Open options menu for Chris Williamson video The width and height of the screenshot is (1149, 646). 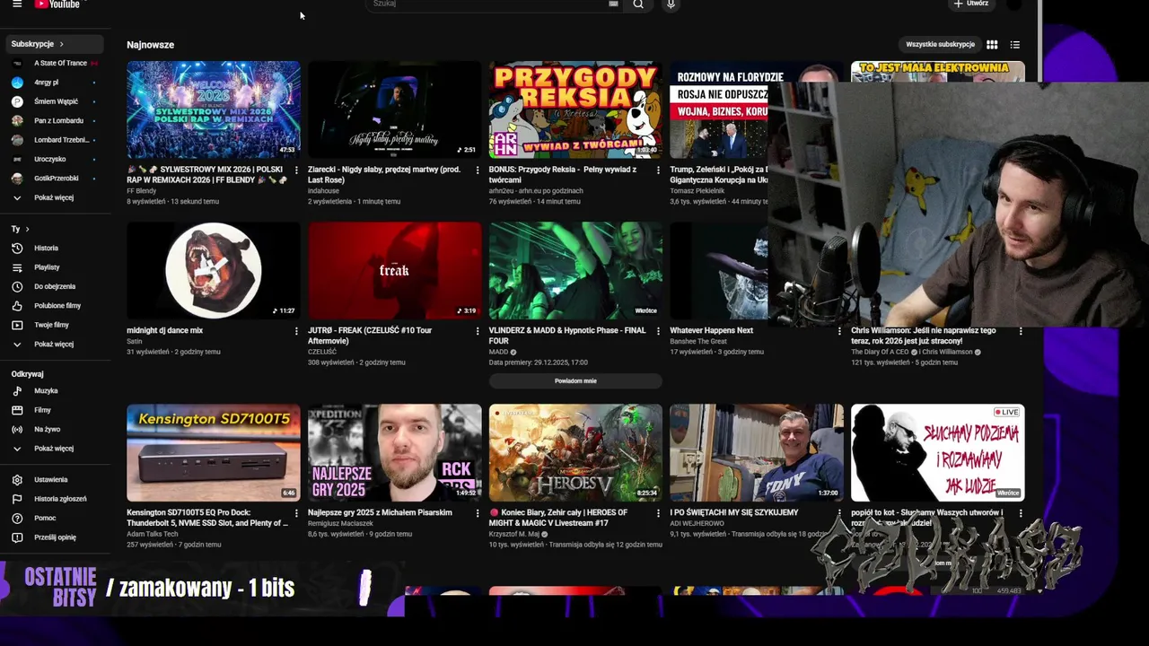pyautogui.click(x=1021, y=331)
